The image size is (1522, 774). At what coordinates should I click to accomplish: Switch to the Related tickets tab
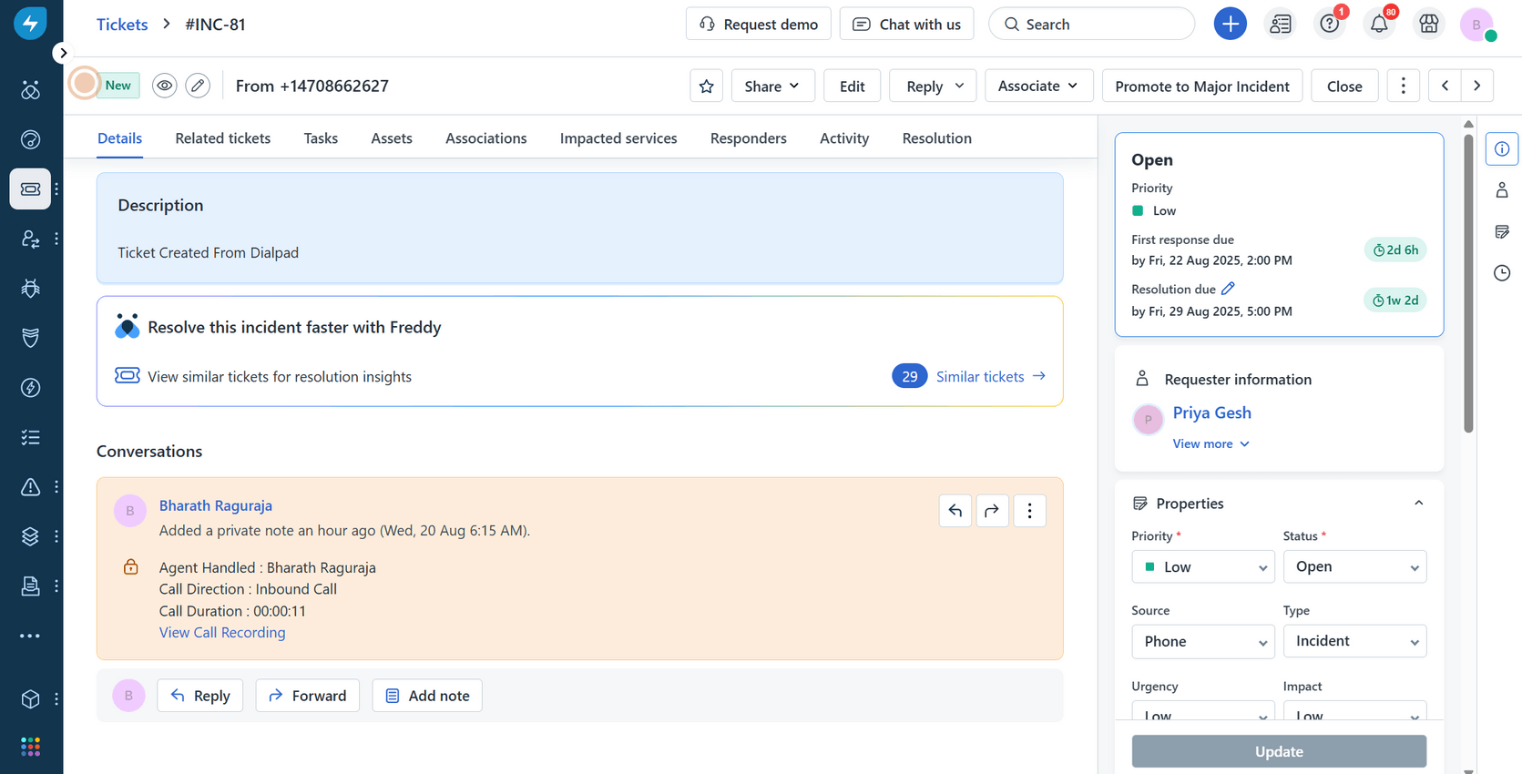coord(222,138)
